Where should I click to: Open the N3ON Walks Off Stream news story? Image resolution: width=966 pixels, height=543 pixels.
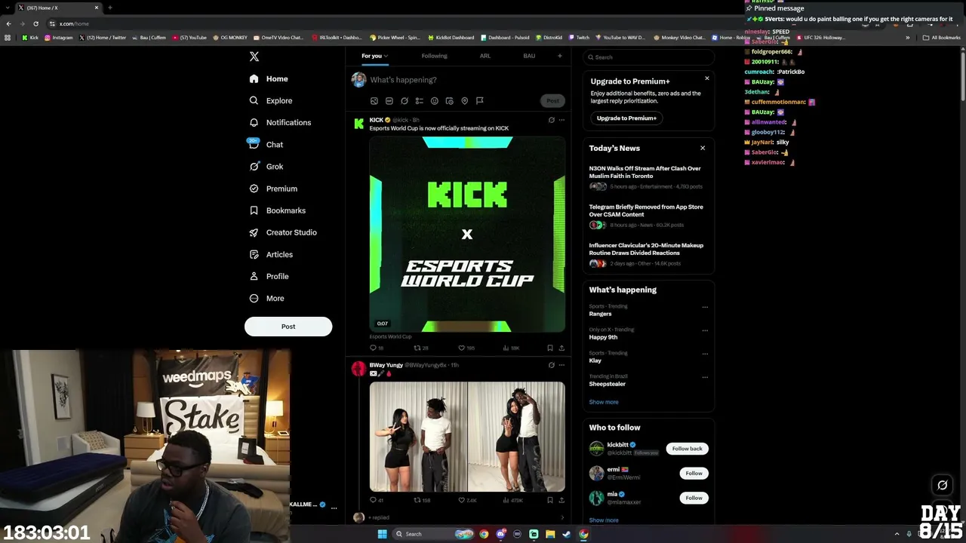pyautogui.click(x=647, y=179)
